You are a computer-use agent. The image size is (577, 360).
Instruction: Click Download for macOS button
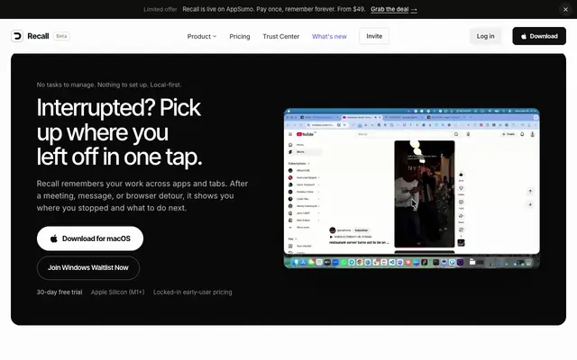(90, 238)
